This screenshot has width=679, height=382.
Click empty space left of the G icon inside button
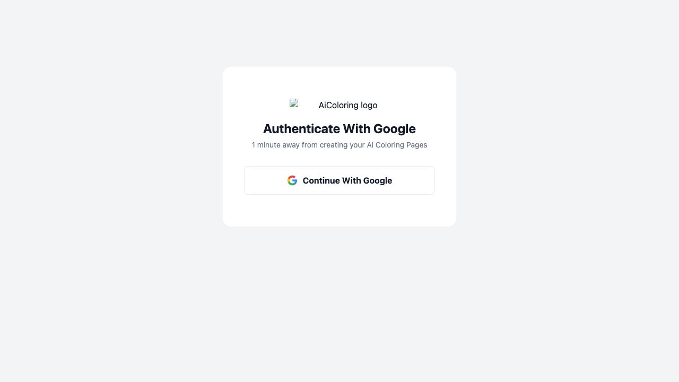[x=265, y=180]
